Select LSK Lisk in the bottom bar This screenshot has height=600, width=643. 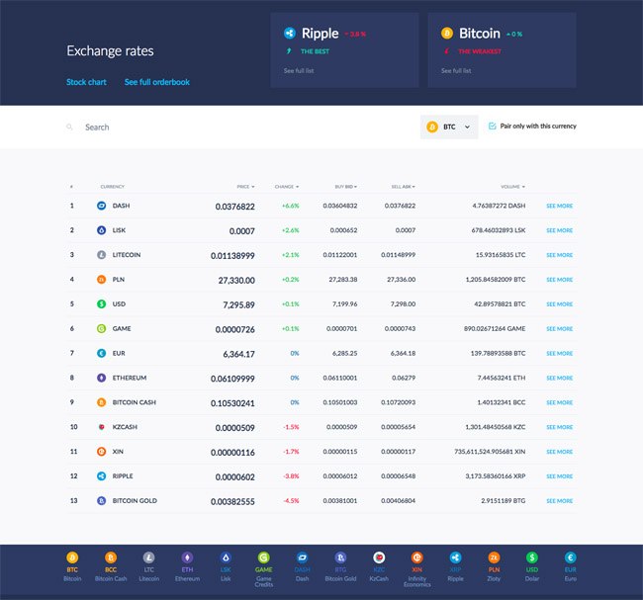tap(226, 566)
